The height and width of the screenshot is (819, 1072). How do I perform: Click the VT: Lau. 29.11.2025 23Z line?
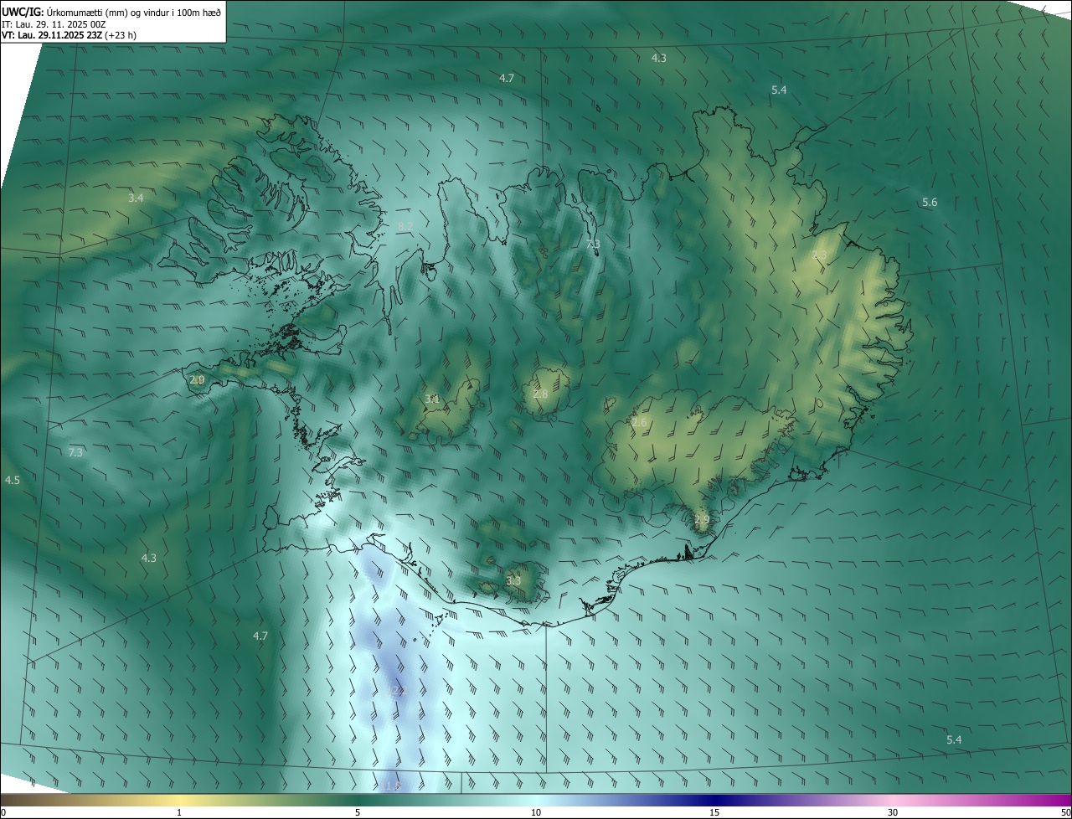[x=69, y=35]
